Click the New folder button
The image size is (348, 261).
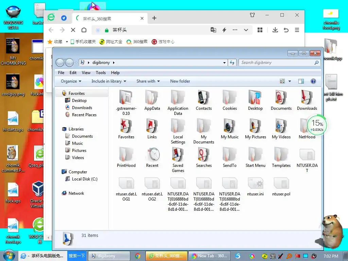180,81
